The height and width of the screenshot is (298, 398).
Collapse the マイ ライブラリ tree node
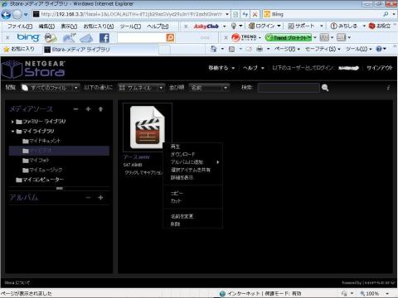[12, 132]
